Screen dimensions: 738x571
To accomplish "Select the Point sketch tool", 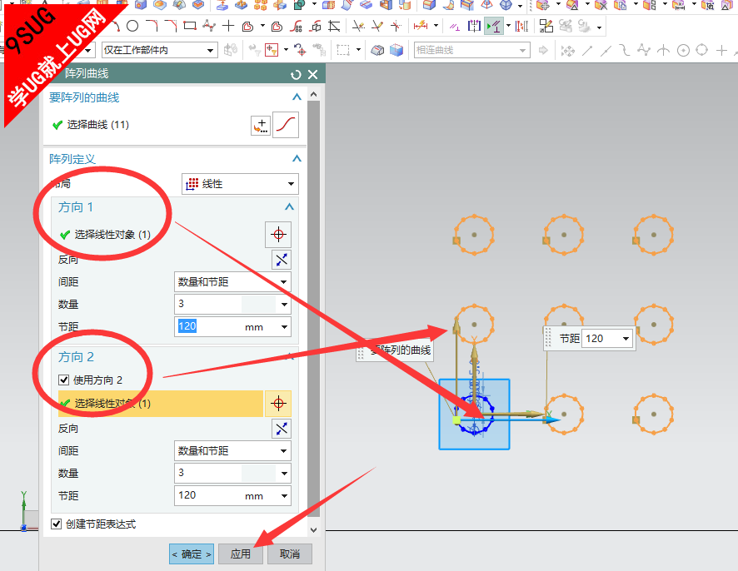I will point(228,26).
